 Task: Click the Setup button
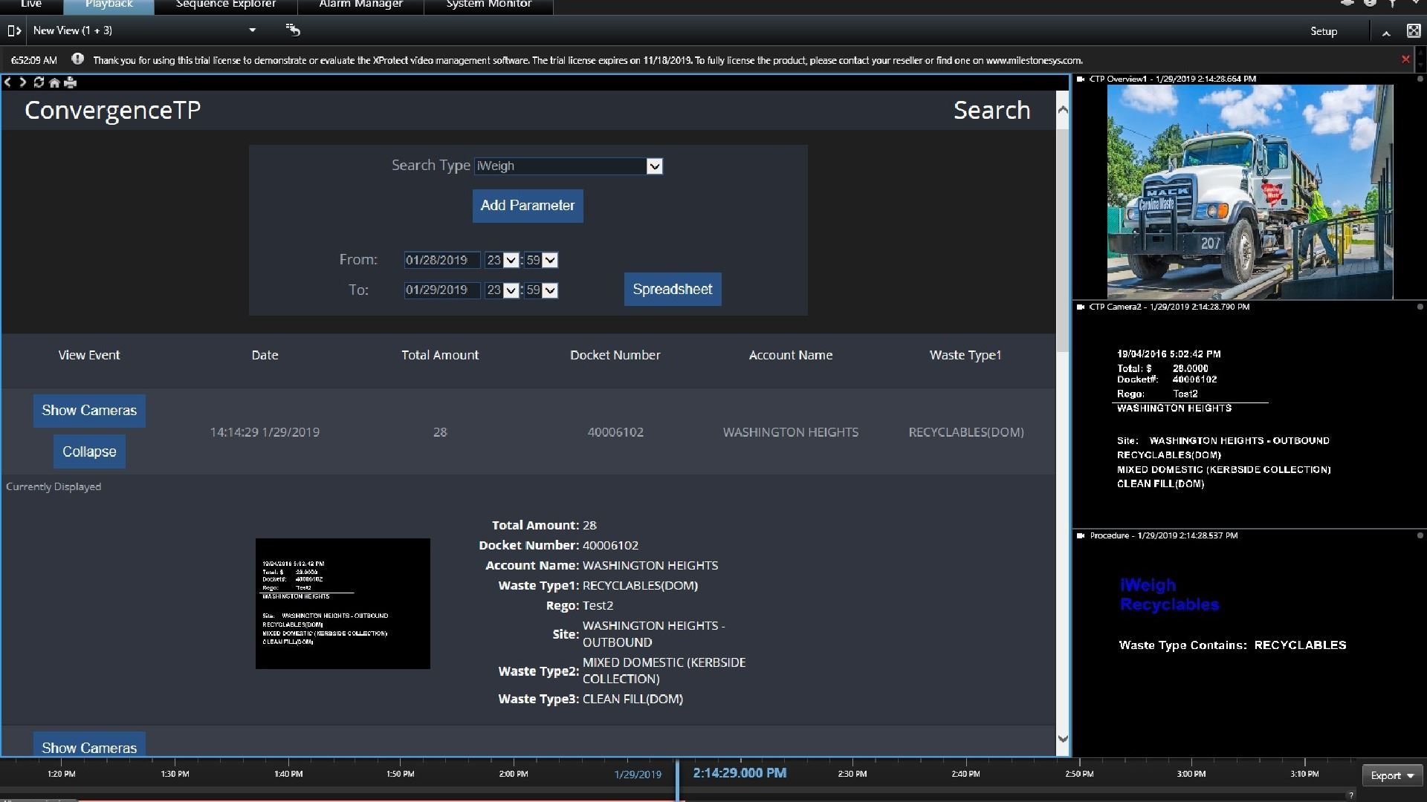(1324, 31)
